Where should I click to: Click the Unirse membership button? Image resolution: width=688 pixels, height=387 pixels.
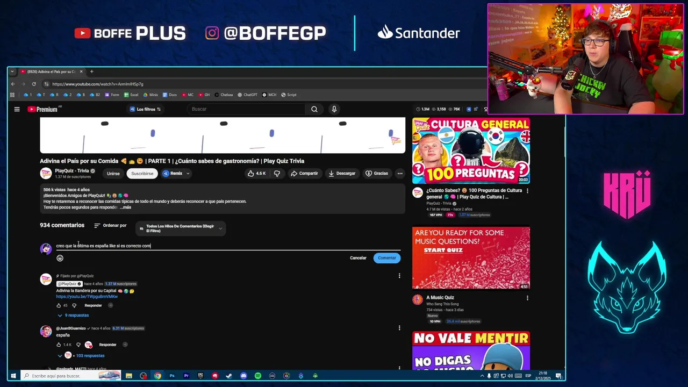coord(113,174)
